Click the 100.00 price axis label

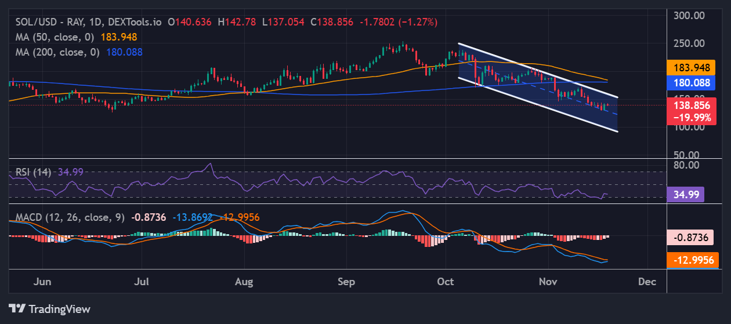point(690,128)
